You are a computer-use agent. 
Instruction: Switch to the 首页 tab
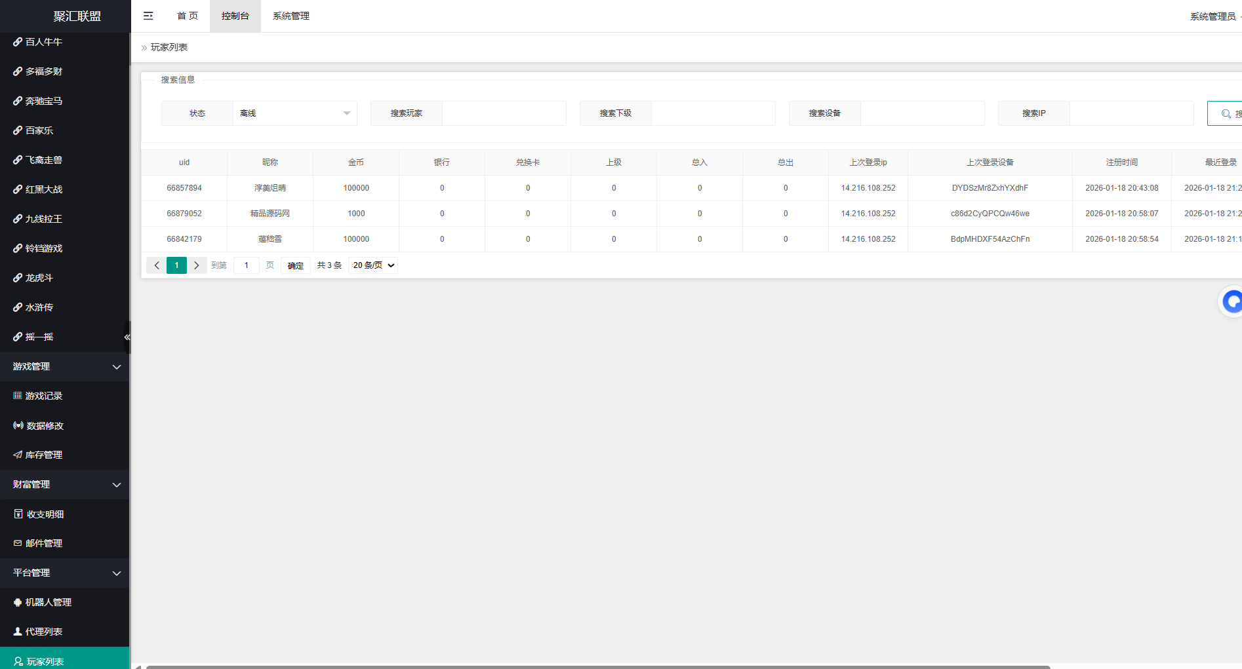coord(188,16)
